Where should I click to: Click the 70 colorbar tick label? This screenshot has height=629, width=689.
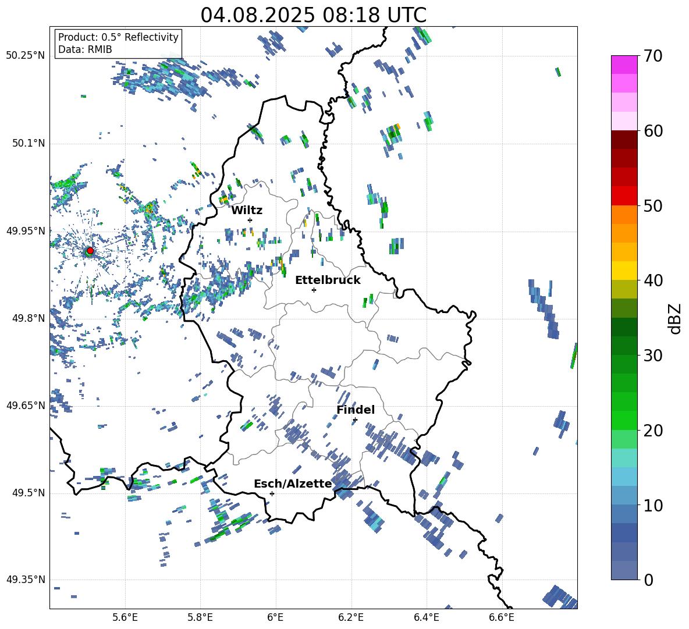[653, 56]
